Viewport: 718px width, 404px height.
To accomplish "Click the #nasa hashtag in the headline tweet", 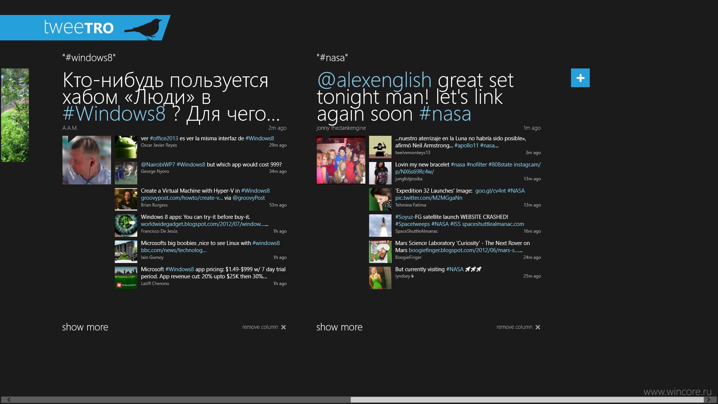I will pos(445,114).
